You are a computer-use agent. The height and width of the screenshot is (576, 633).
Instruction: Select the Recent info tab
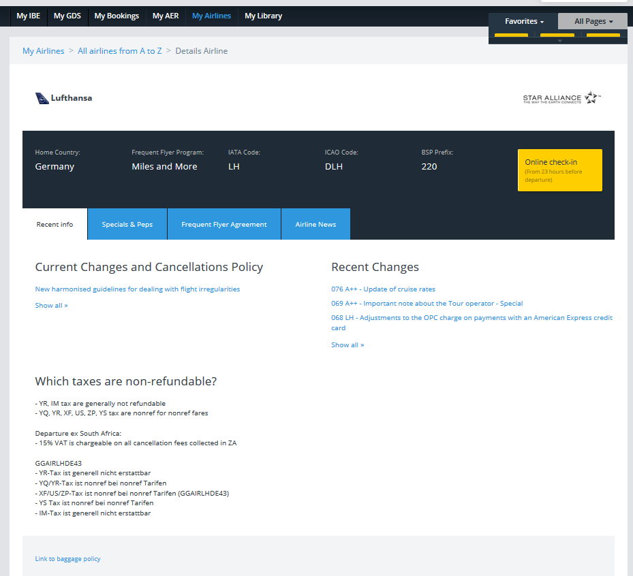tap(55, 225)
